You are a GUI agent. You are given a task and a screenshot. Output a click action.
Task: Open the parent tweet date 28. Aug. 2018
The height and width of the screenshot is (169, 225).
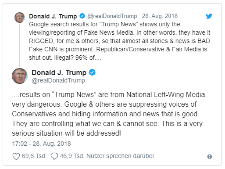(x=160, y=16)
